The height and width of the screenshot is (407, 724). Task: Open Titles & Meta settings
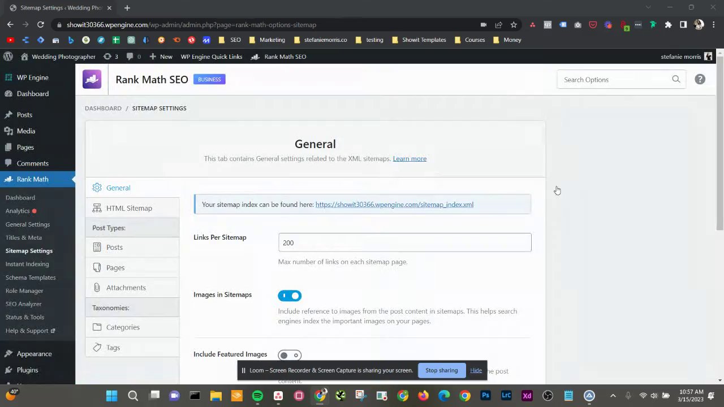tap(24, 237)
